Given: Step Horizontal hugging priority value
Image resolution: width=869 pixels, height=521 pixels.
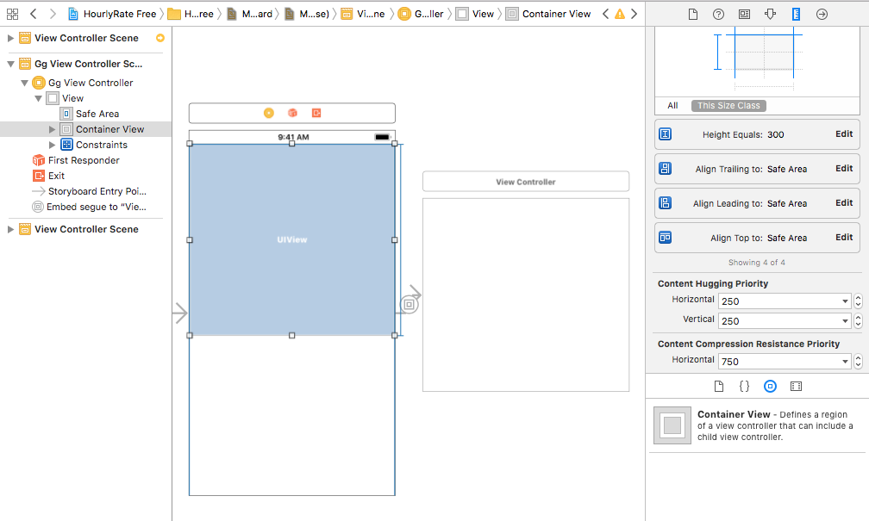Looking at the screenshot, I should click(859, 301).
